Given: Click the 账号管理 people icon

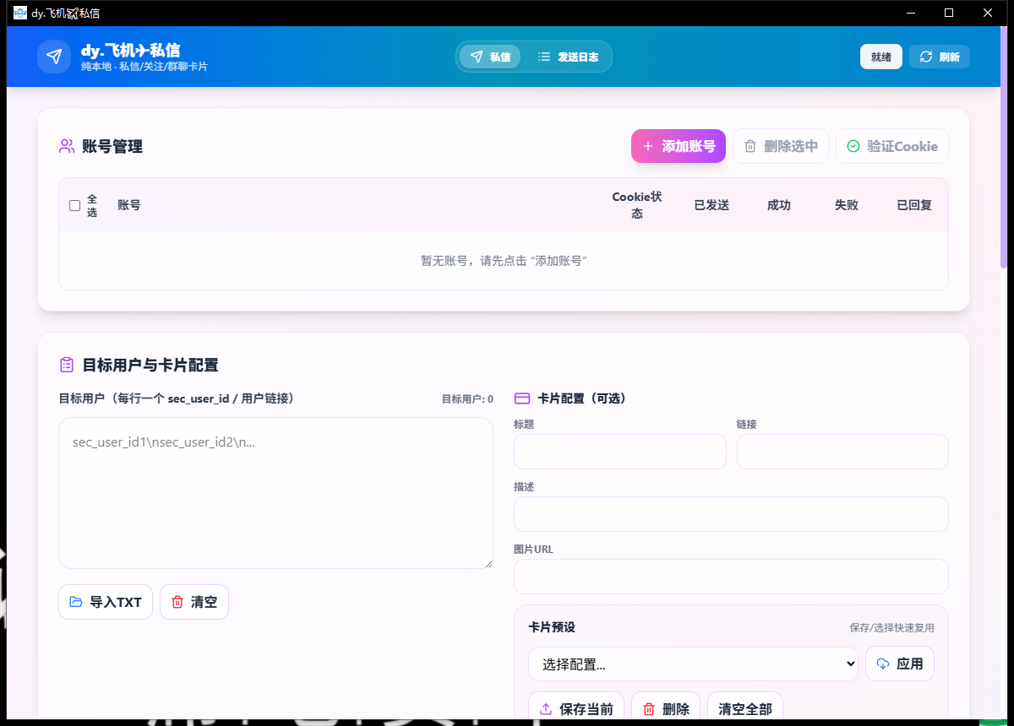Looking at the screenshot, I should (67, 146).
